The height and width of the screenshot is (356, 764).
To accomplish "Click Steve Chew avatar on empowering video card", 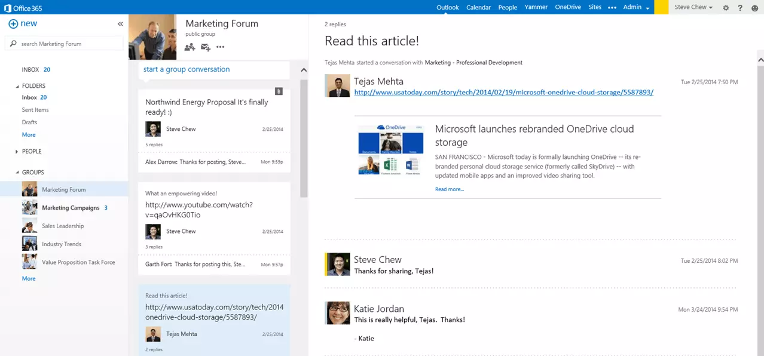I will 153,232.
